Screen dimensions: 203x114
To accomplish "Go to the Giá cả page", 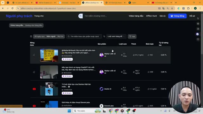I will coord(162,16).
